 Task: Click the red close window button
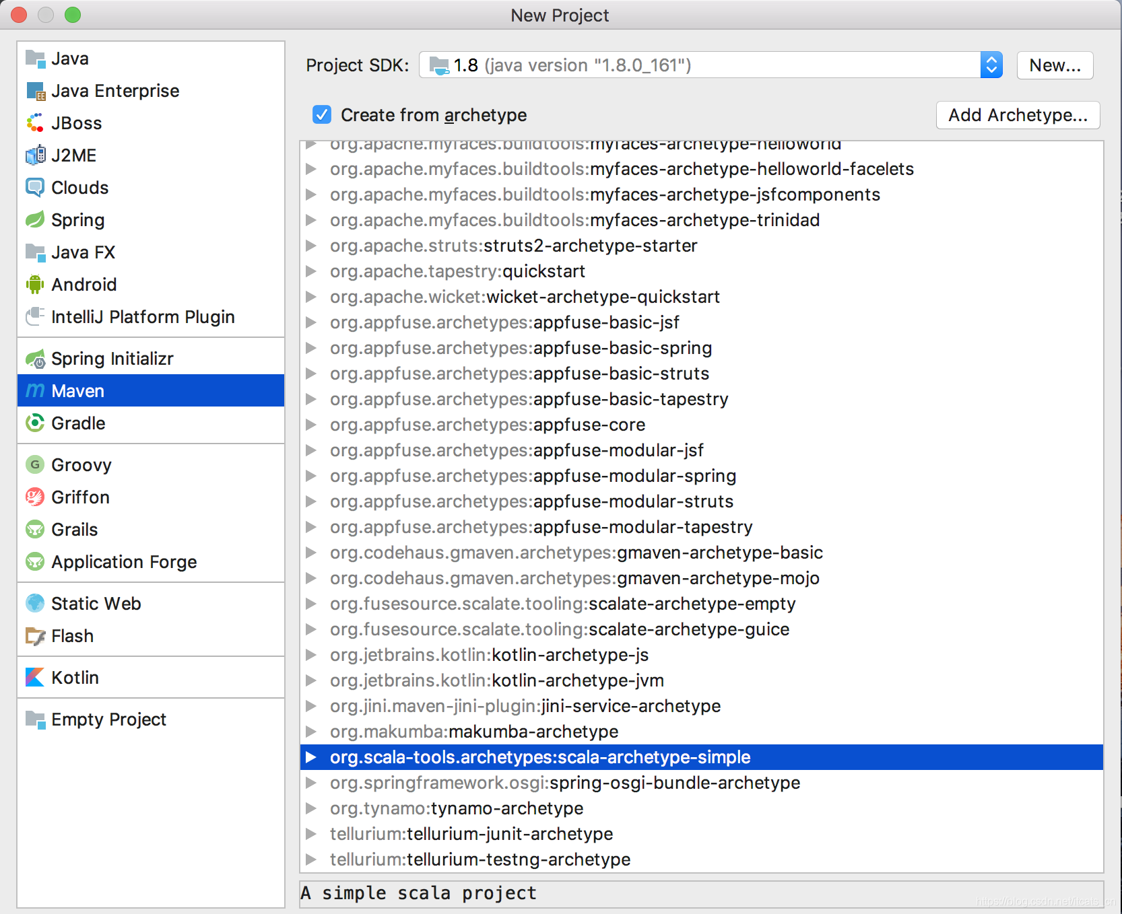tap(19, 14)
